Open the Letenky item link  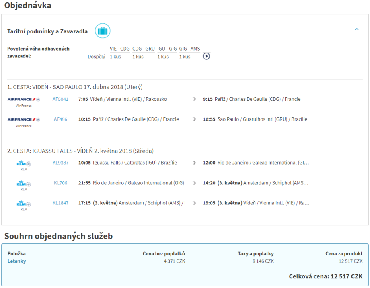point(17,261)
